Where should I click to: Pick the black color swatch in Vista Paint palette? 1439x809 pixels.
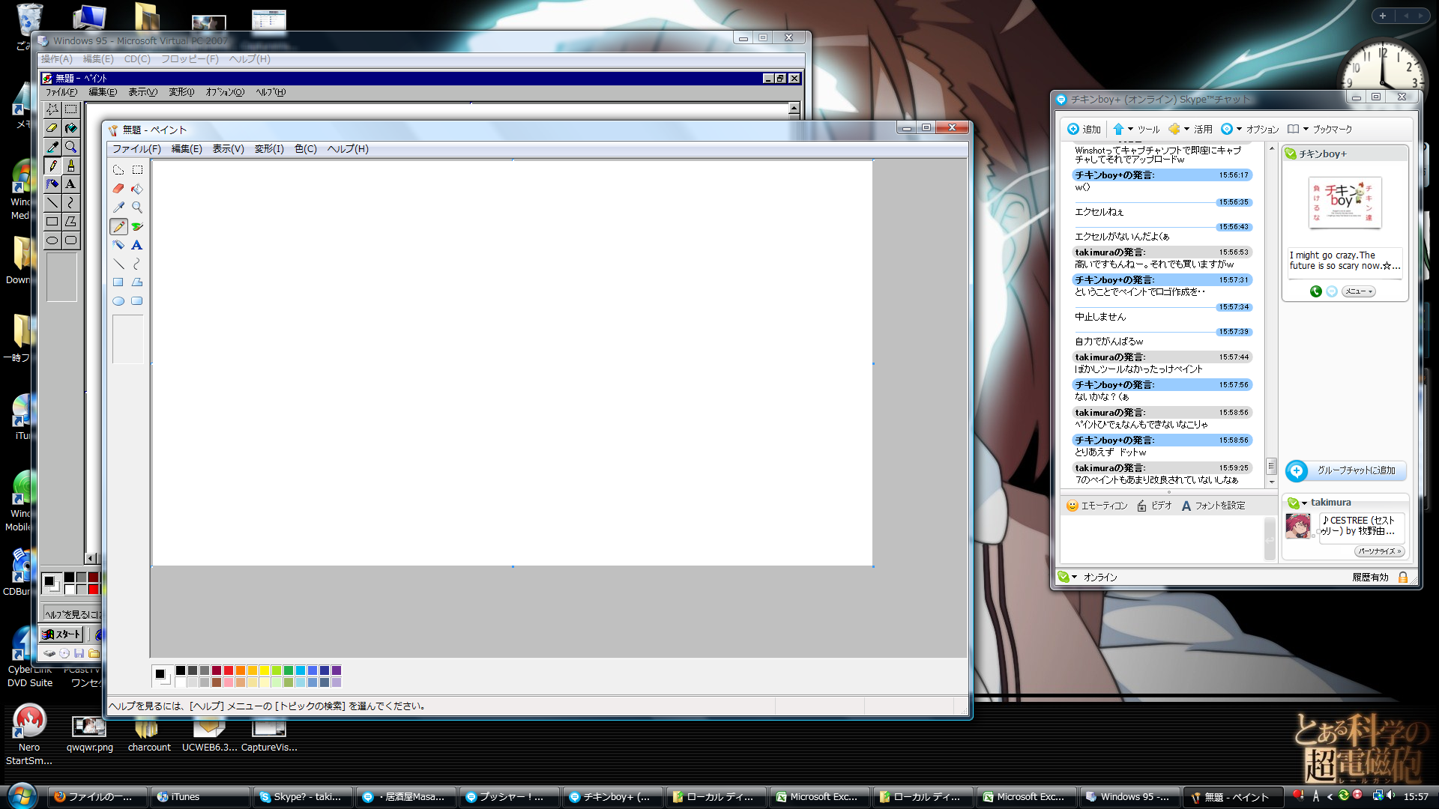coord(181,670)
